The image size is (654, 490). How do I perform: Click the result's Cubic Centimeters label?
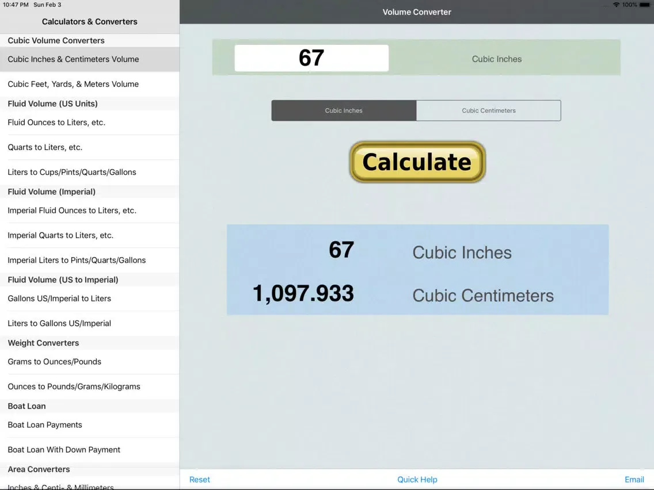coord(483,296)
